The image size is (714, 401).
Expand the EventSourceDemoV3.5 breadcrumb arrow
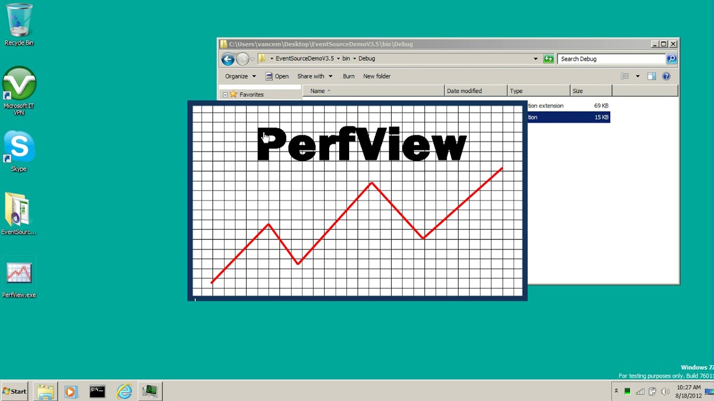point(338,58)
